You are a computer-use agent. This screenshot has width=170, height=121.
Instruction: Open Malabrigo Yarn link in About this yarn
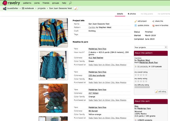(x=144, y=109)
